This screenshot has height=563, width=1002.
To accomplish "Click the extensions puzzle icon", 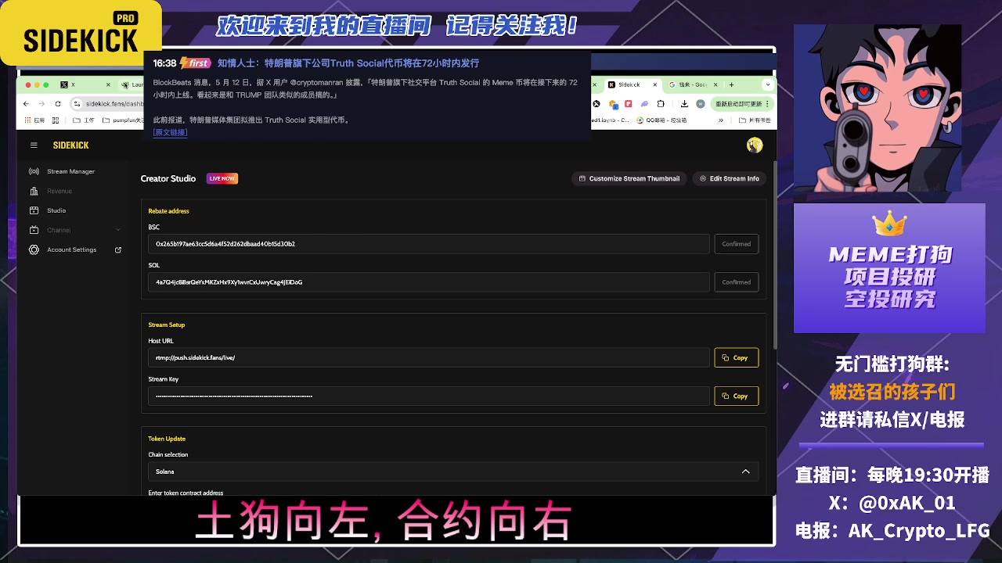I will coord(661,103).
